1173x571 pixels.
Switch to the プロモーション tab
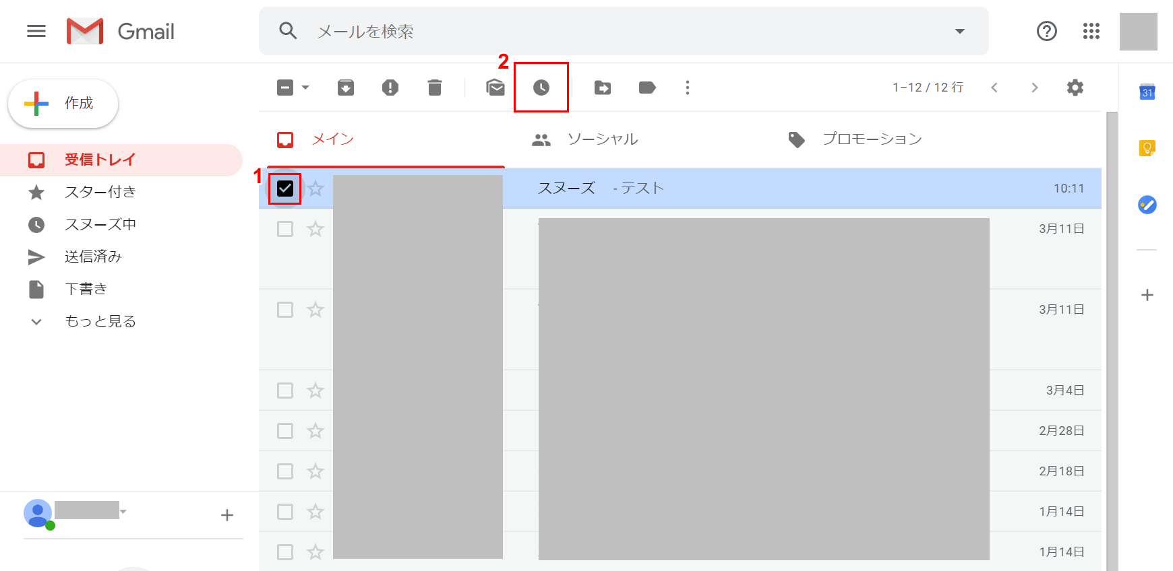pos(871,139)
